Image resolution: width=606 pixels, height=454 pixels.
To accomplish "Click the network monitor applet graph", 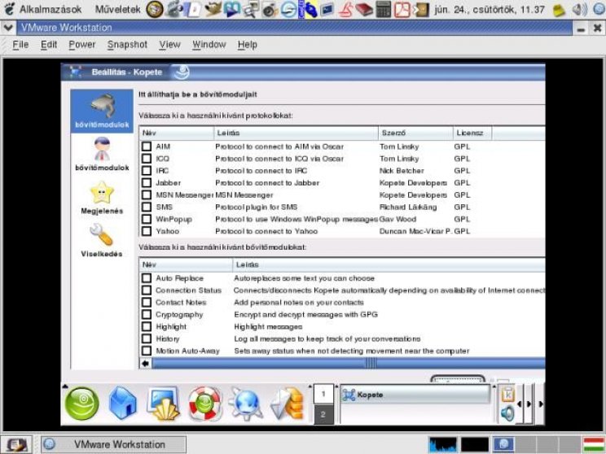I will tap(442, 445).
